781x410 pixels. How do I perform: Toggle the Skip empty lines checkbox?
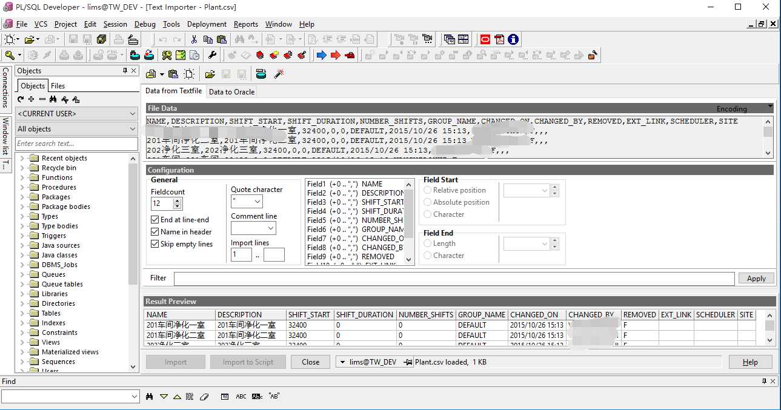(155, 244)
